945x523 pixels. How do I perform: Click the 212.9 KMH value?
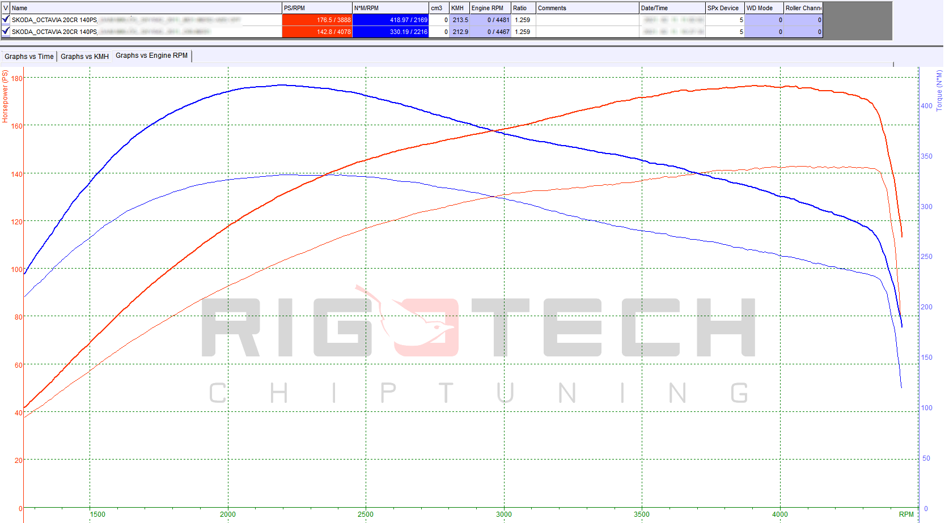coord(459,32)
